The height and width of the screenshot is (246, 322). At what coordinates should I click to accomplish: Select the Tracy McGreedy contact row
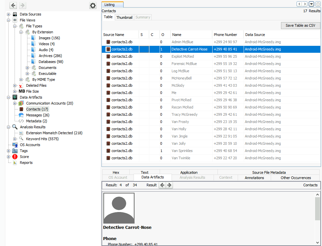click(x=211, y=114)
